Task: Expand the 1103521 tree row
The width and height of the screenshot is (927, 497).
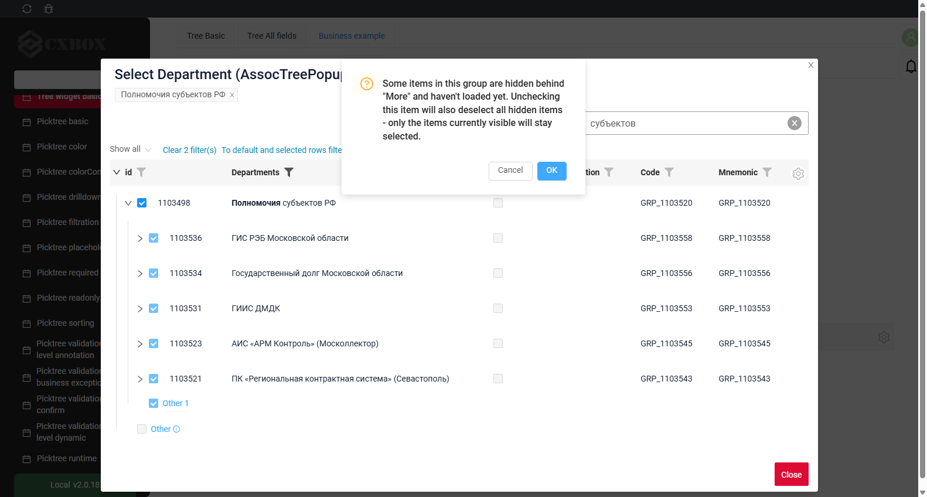Action: [140, 379]
